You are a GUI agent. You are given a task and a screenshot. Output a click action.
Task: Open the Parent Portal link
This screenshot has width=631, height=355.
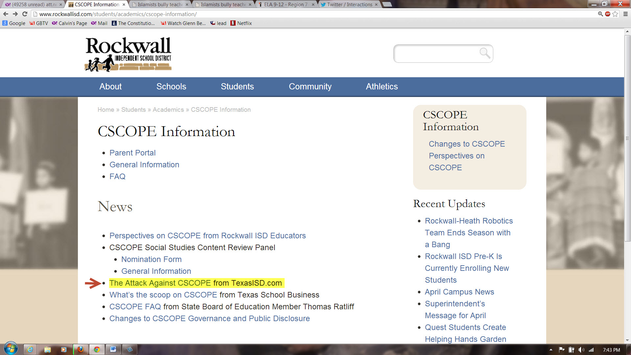click(132, 153)
